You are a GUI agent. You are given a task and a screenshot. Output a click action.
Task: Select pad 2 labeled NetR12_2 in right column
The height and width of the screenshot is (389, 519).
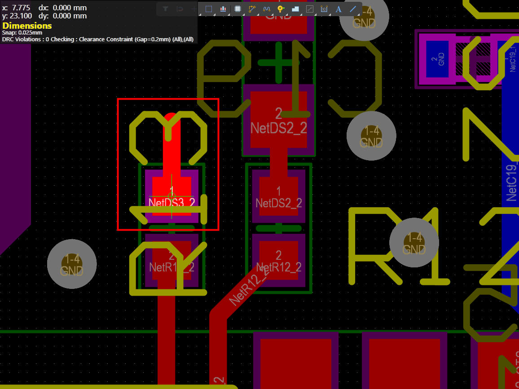pos(278,261)
